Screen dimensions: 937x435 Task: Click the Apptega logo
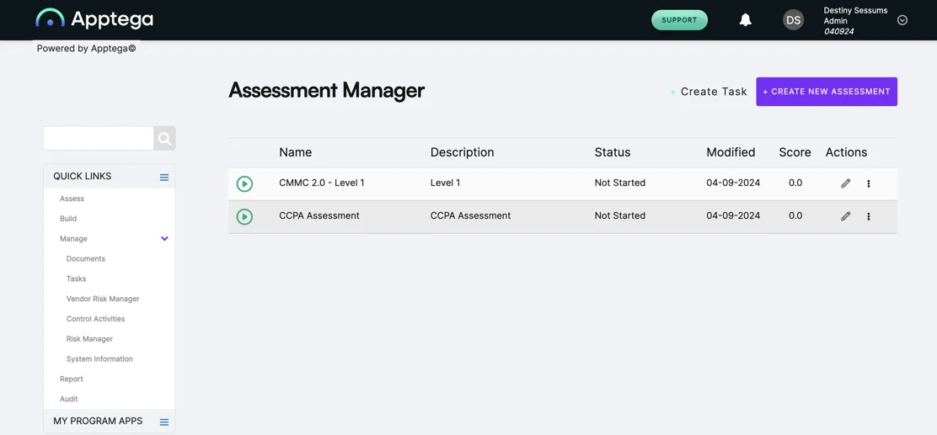coord(94,19)
